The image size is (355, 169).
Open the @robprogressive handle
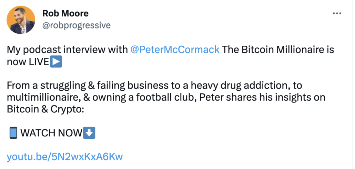[x=76, y=25]
